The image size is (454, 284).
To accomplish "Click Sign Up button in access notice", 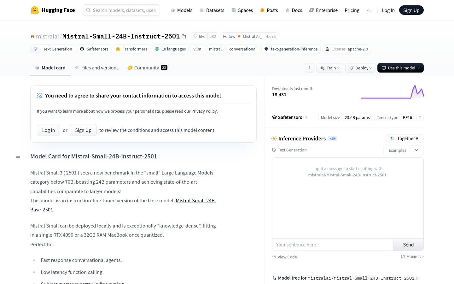I will tap(83, 130).
